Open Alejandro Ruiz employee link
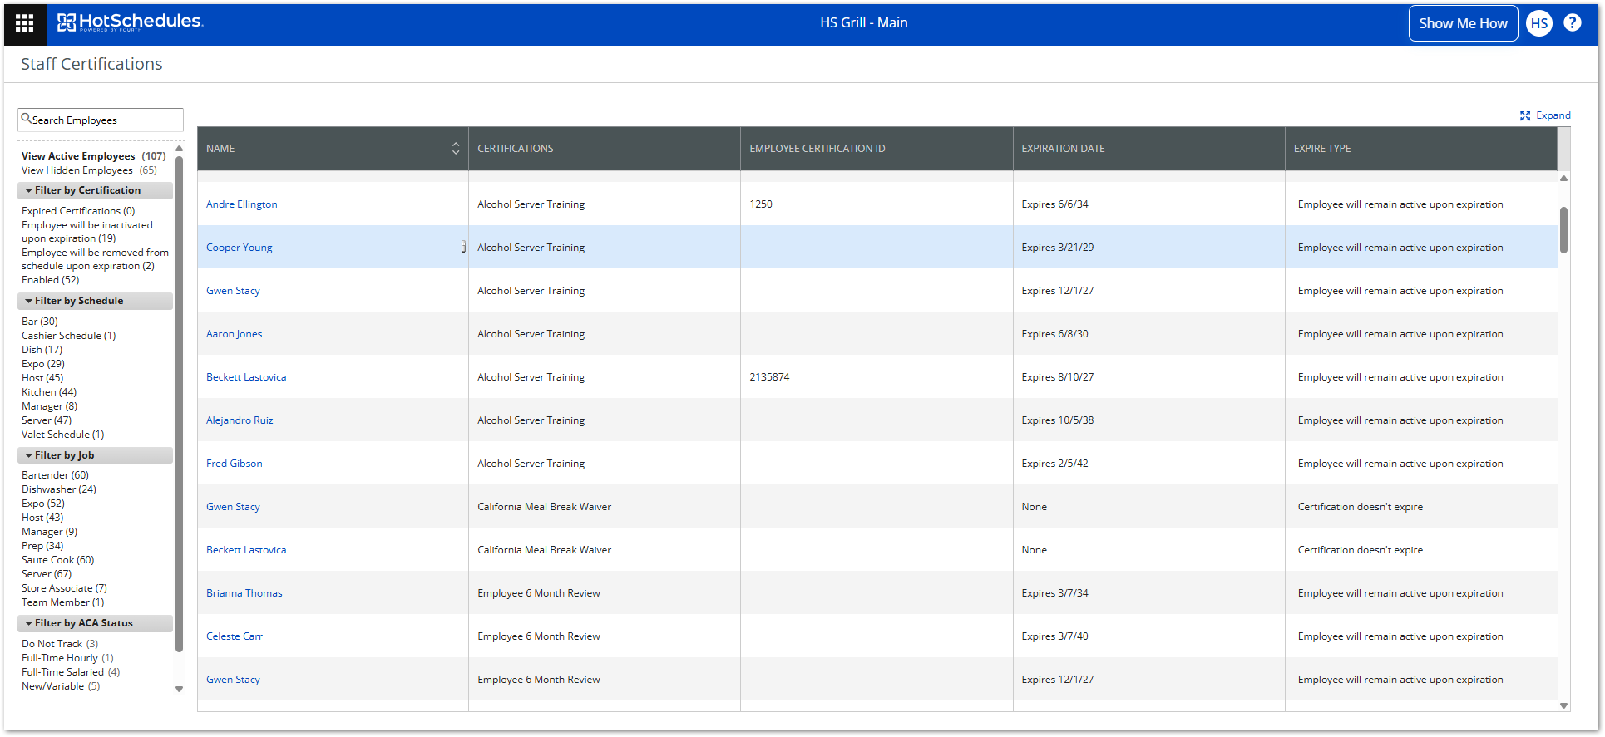 pos(240,420)
